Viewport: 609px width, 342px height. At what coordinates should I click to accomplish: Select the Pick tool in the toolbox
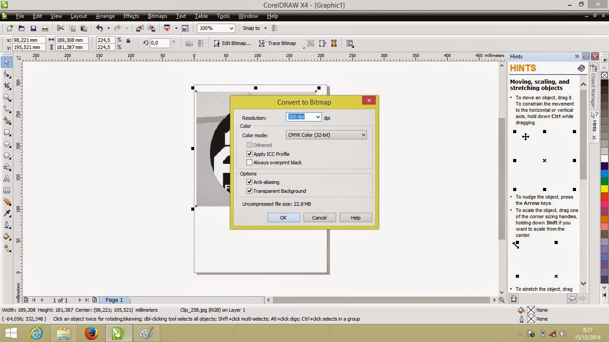(7, 62)
